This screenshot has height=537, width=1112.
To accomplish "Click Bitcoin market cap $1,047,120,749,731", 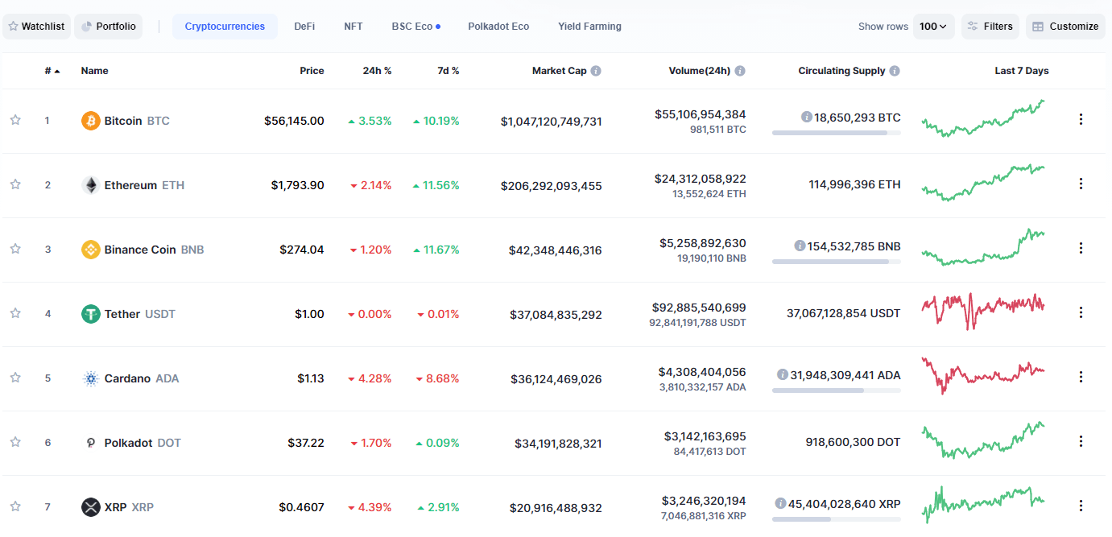I will point(551,122).
